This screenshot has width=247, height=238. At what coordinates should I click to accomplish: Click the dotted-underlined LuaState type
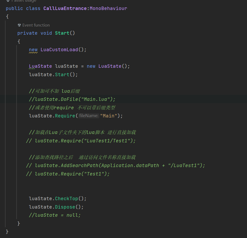[40, 66]
